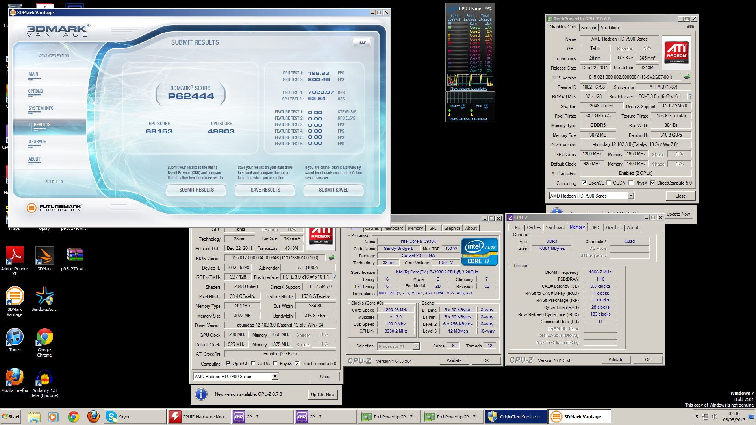Show hidden system tray icons
Viewport: 756px width, 425px height.
(697, 416)
